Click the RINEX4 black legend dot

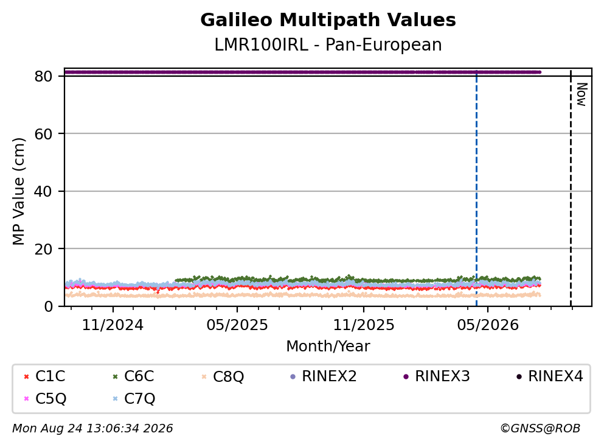pyautogui.click(x=519, y=377)
